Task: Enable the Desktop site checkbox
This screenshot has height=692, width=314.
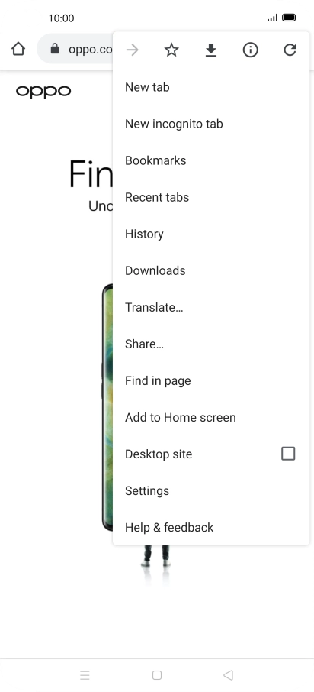Action: point(288,454)
